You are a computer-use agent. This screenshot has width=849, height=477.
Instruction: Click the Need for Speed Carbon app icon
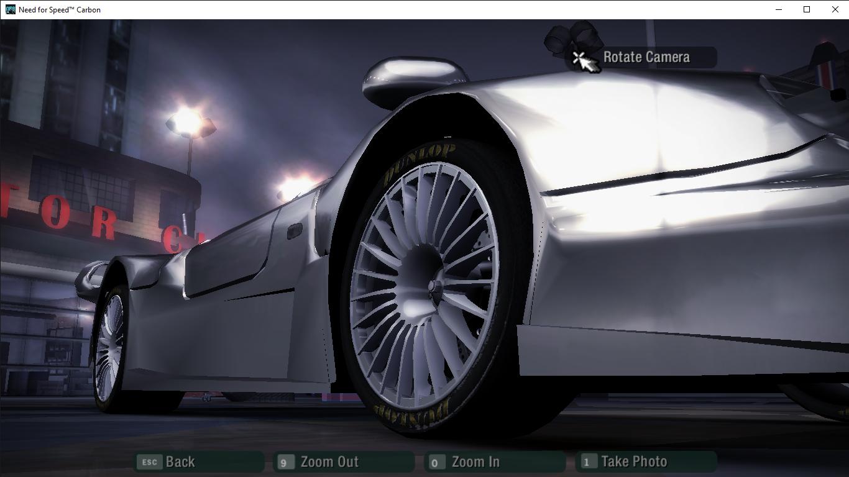click(x=10, y=9)
